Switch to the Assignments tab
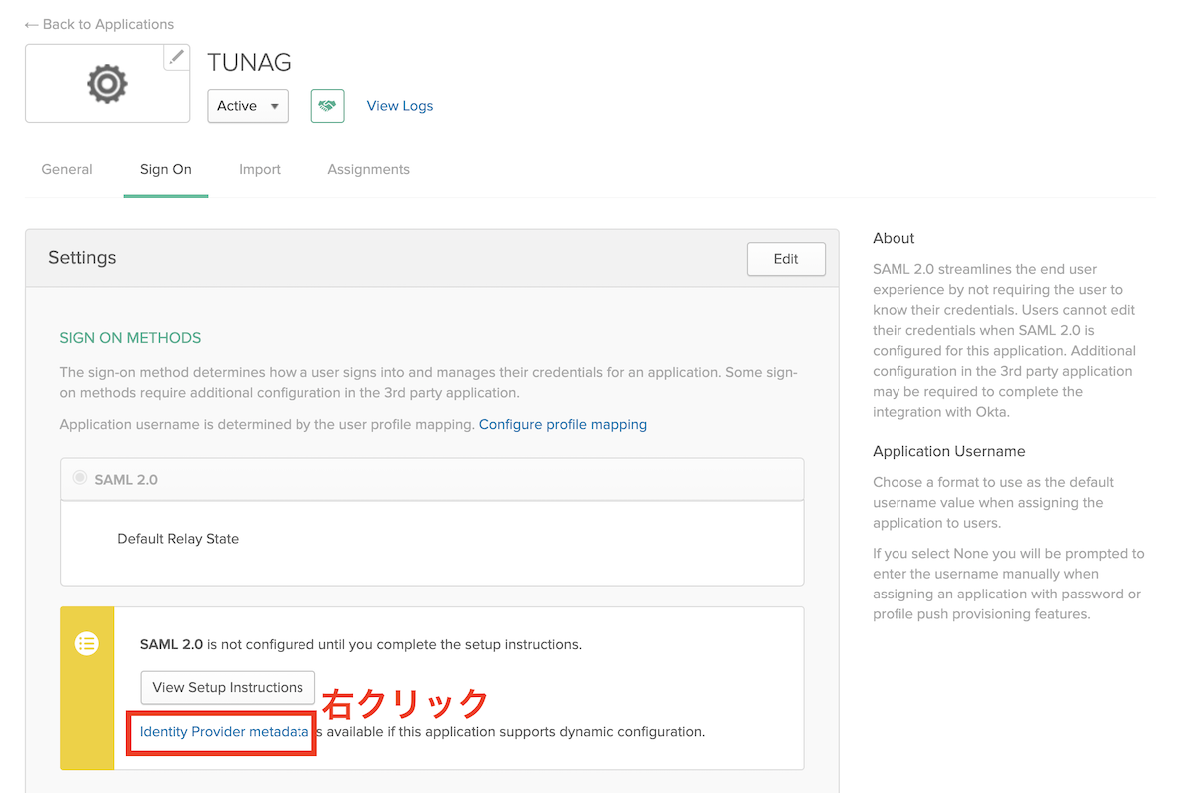 pos(368,169)
